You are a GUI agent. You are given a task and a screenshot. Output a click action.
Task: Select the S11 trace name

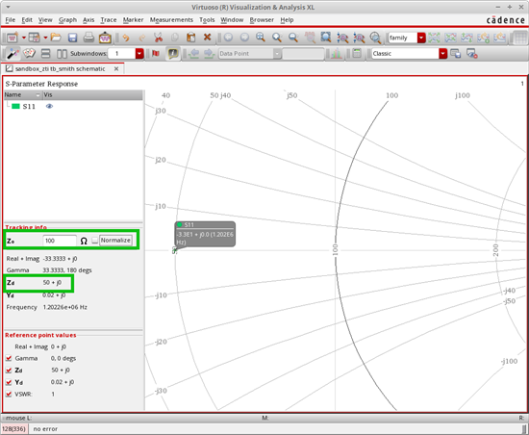(29, 106)
